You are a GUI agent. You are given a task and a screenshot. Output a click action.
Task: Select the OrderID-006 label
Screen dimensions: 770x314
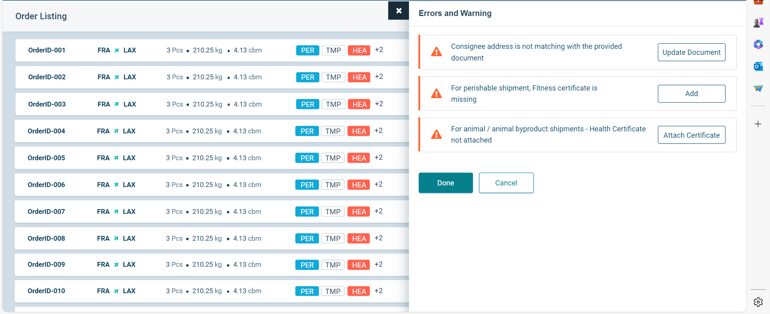point(46,185)
